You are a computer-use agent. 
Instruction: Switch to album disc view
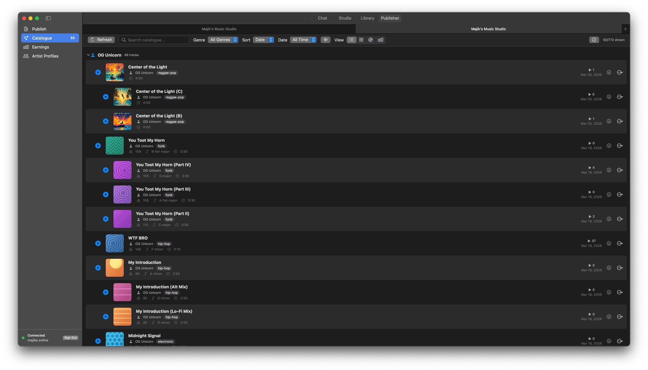[371, 40]
